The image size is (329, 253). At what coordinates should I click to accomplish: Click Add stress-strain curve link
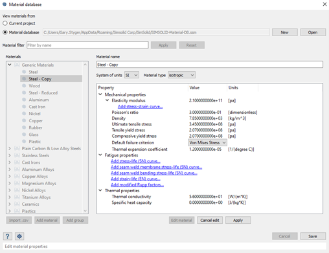pos(140,106)
